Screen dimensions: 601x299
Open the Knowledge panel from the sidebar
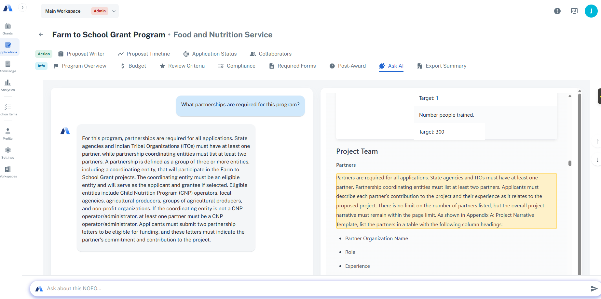pos(7,66)
